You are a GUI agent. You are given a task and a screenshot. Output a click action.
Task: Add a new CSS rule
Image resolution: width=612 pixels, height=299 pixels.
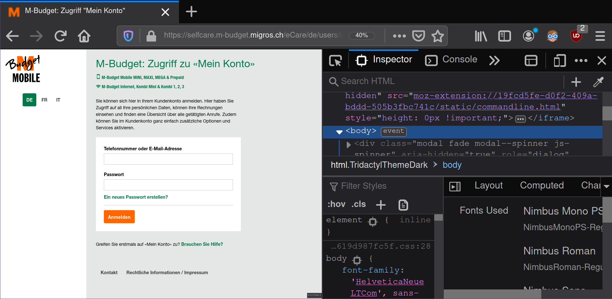(381, 205)
